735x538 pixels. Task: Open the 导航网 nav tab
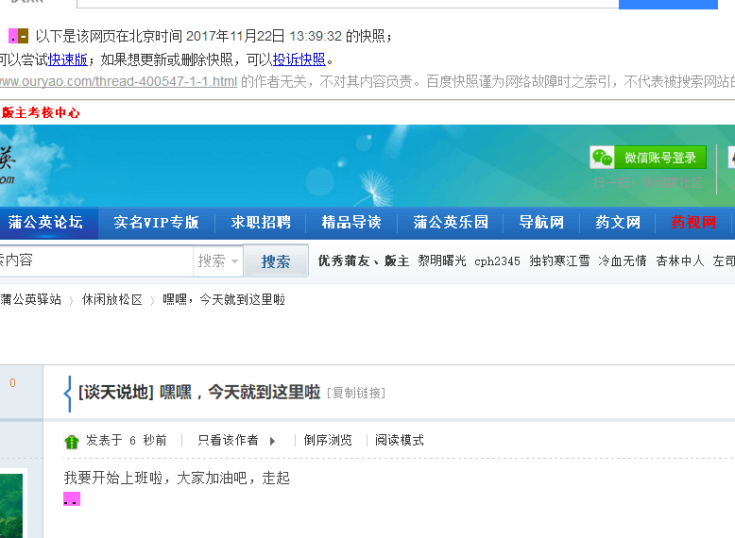click(541, 223)
